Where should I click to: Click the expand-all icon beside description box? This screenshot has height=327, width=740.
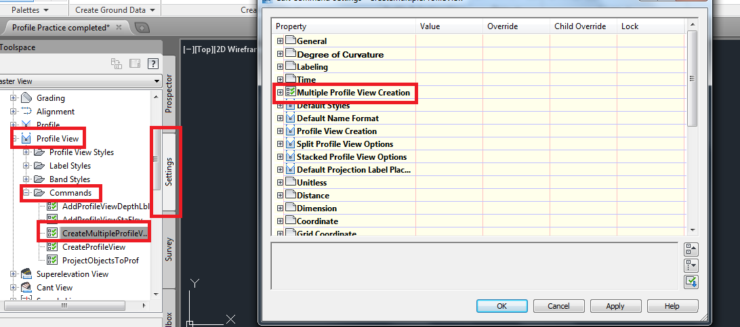coord(691,250)
